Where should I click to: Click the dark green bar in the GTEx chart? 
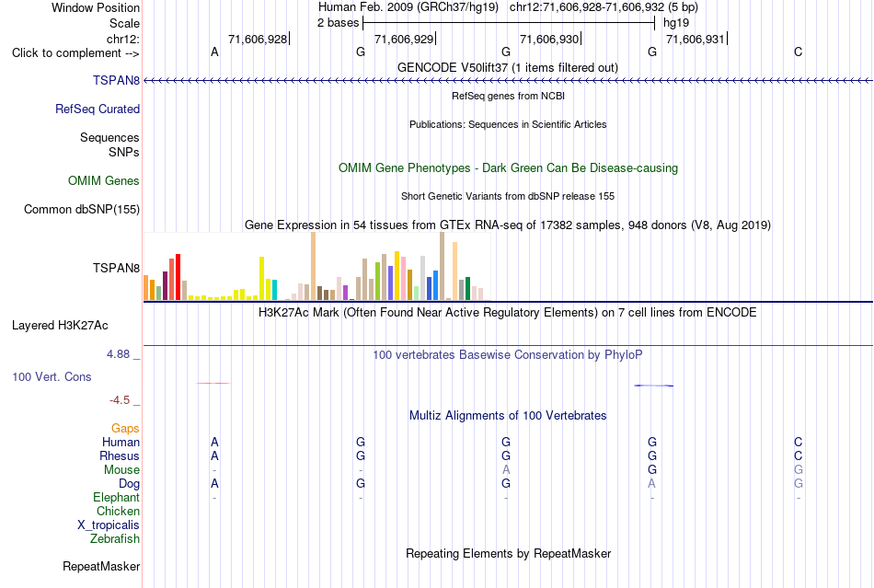pyautogui.click(x=467, y=289)
